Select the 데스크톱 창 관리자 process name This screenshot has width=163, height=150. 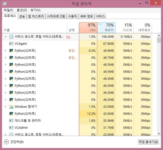coord(28,120)
